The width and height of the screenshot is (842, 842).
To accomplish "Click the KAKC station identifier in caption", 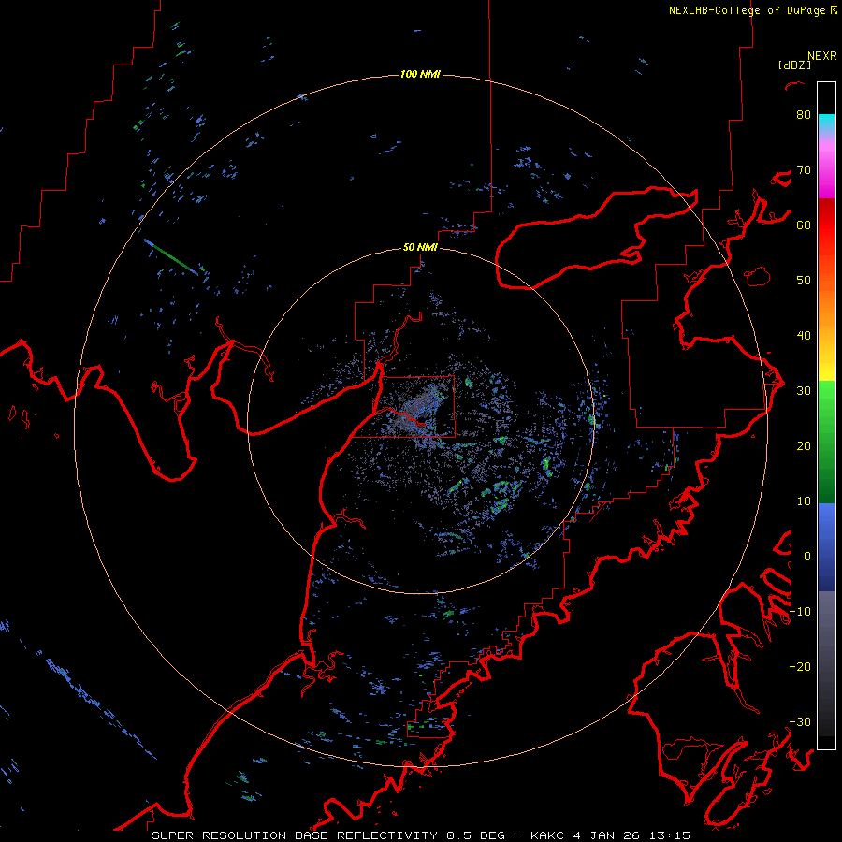I will pyautogui.click(x=546, y=835).
